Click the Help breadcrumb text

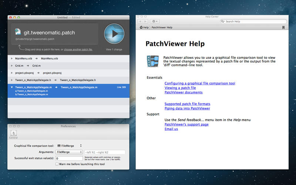pos(146,27)
